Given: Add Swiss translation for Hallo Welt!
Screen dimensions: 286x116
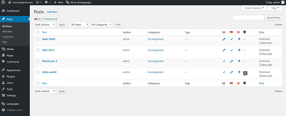Looking at the screenshot, I should point(239,39).
